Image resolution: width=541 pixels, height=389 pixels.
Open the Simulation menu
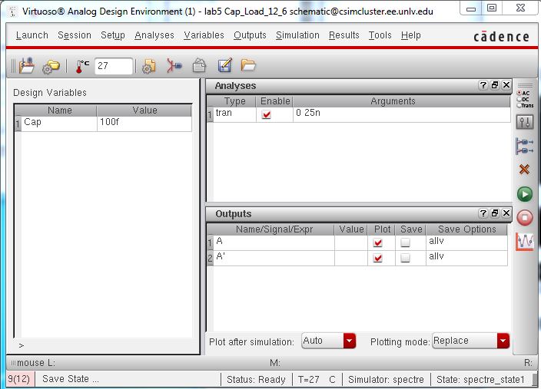click(x=297, y=35)
